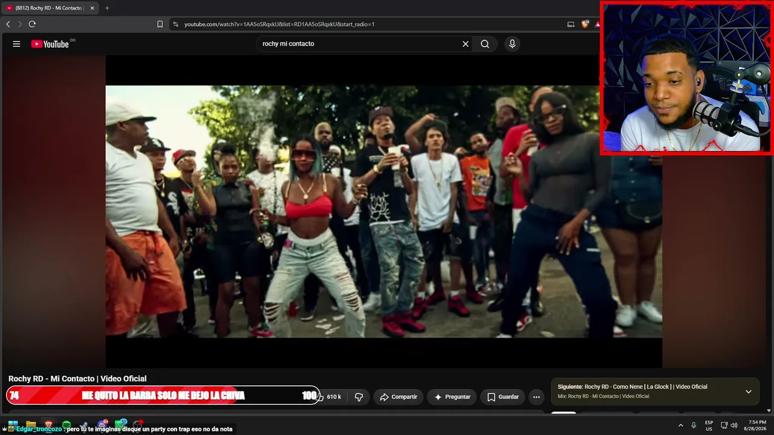Open the Preguntar ask button
The image size is (774, 435).
452,397
